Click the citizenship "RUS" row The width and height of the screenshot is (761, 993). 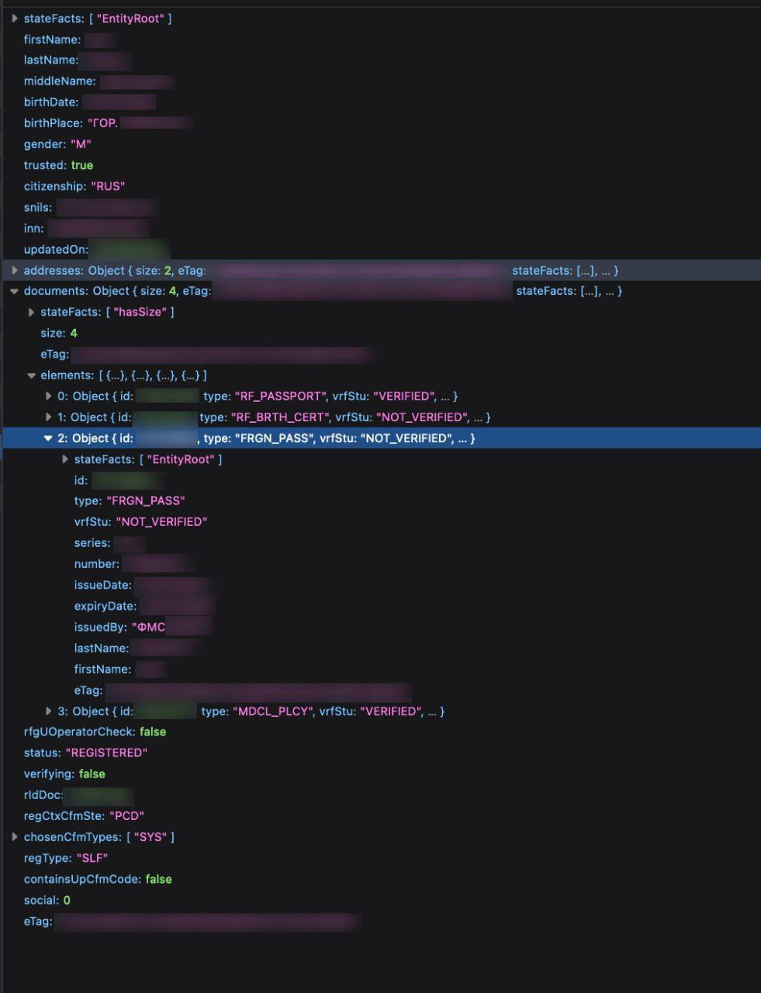tap(74, 186)
